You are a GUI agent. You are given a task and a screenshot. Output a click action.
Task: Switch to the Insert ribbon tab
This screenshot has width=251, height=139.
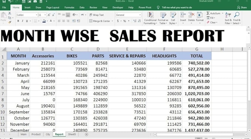27,7
